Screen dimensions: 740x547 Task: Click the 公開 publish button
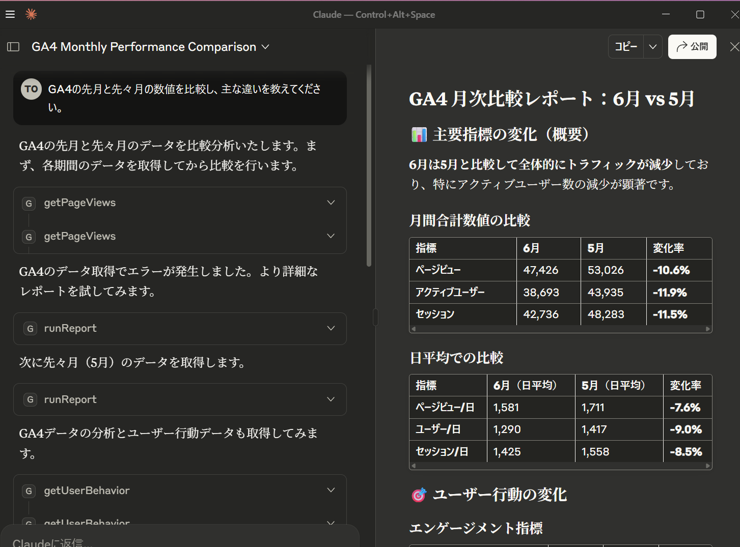pyautogui.click(x=692, y=47)
